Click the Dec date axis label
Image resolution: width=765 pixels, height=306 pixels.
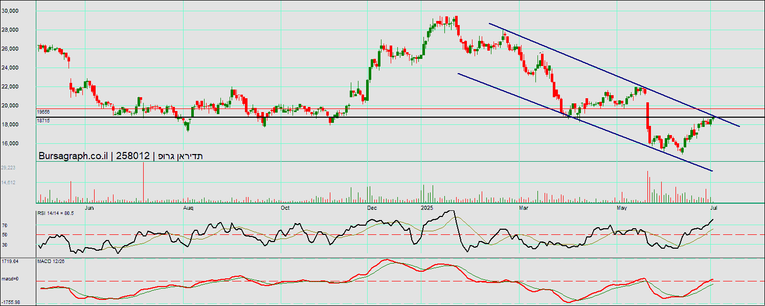tap(372, 208)
